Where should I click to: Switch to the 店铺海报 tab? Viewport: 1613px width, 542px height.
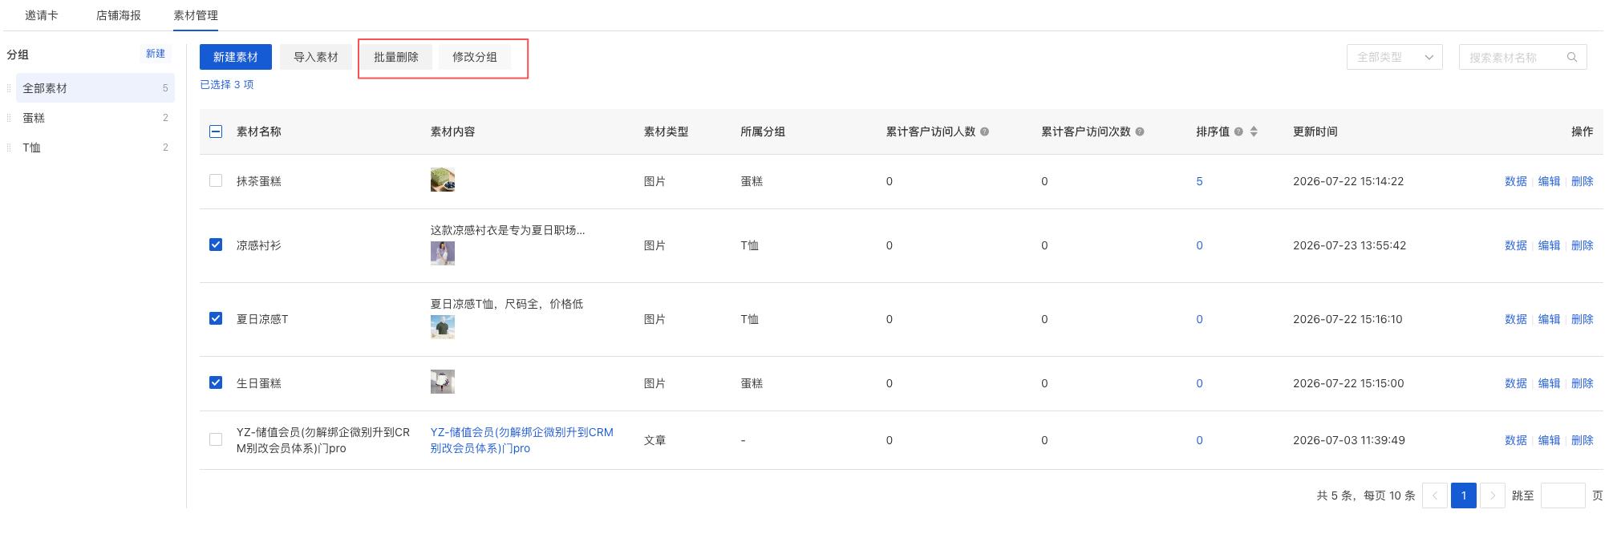[x=119, y=15]
